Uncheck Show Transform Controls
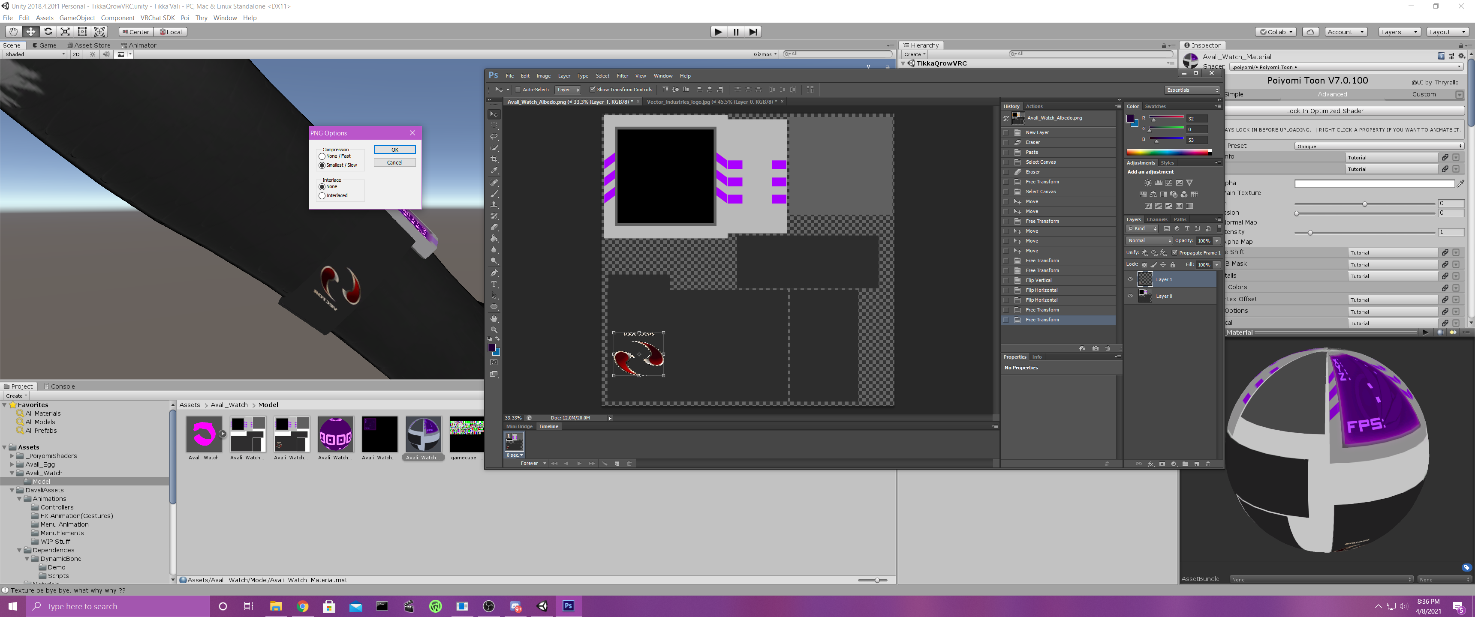This screenshot has width=1475, height=617. point(593,89)
